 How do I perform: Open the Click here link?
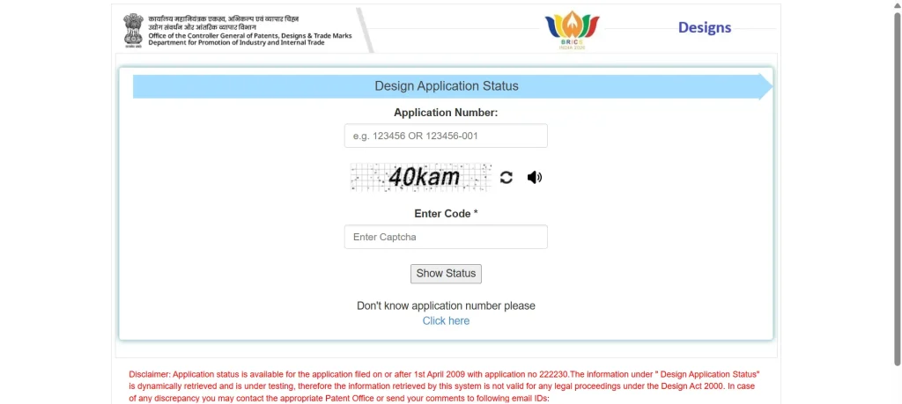pos(446,320)
